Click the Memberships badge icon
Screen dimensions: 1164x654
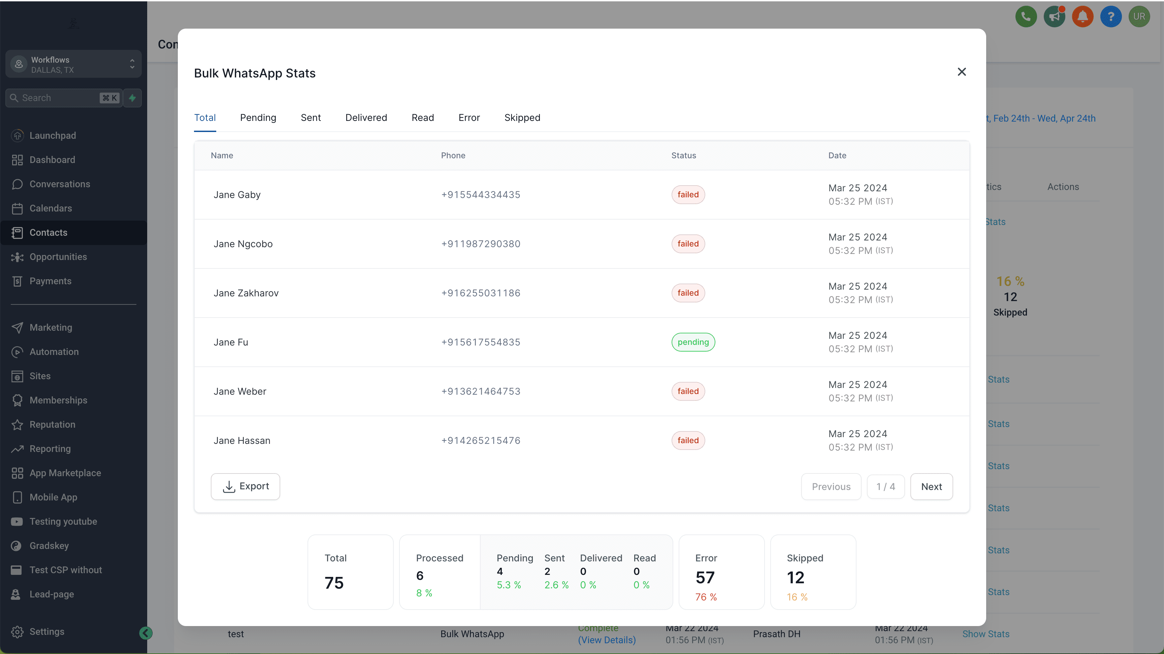click(x=17, y=400)
